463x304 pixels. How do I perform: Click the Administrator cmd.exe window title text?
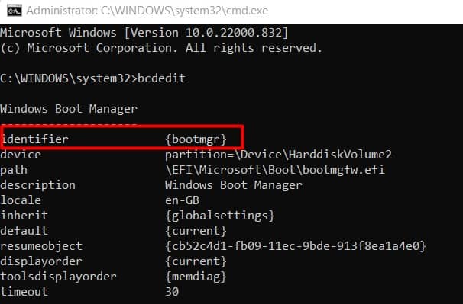(147, 11)
